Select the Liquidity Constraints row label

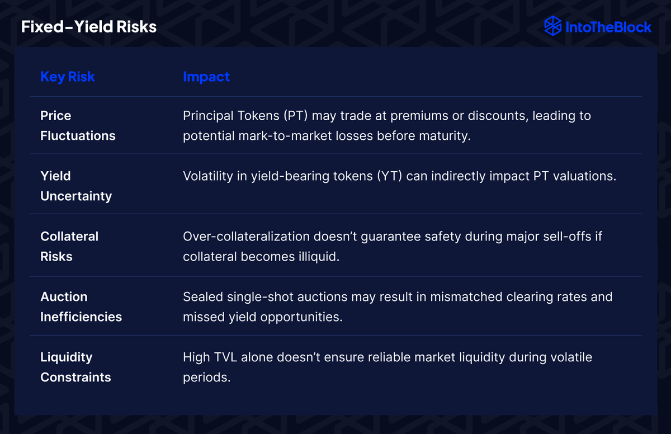tap(75, 367)
